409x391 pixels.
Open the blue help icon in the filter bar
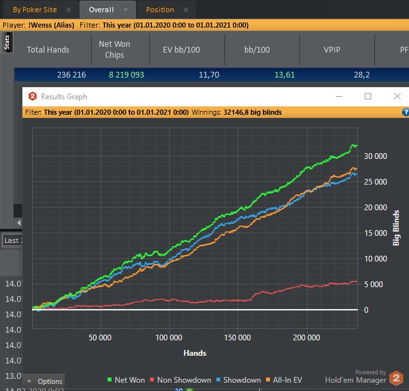pyautogui.click(x=406, y=112)
